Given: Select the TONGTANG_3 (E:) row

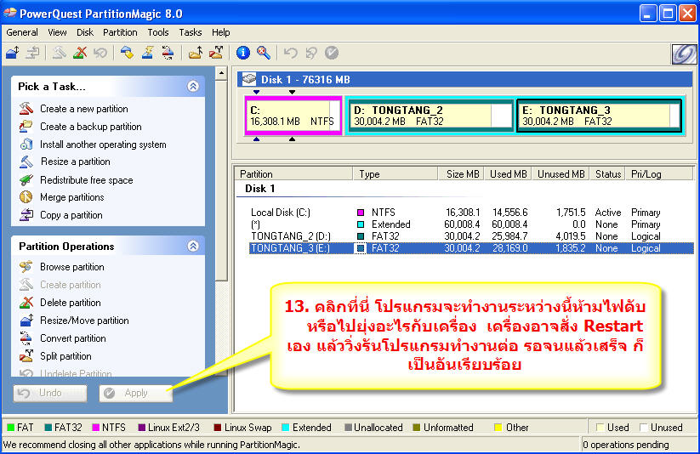Looking at the screenshot, I should [x=471, y=248].
